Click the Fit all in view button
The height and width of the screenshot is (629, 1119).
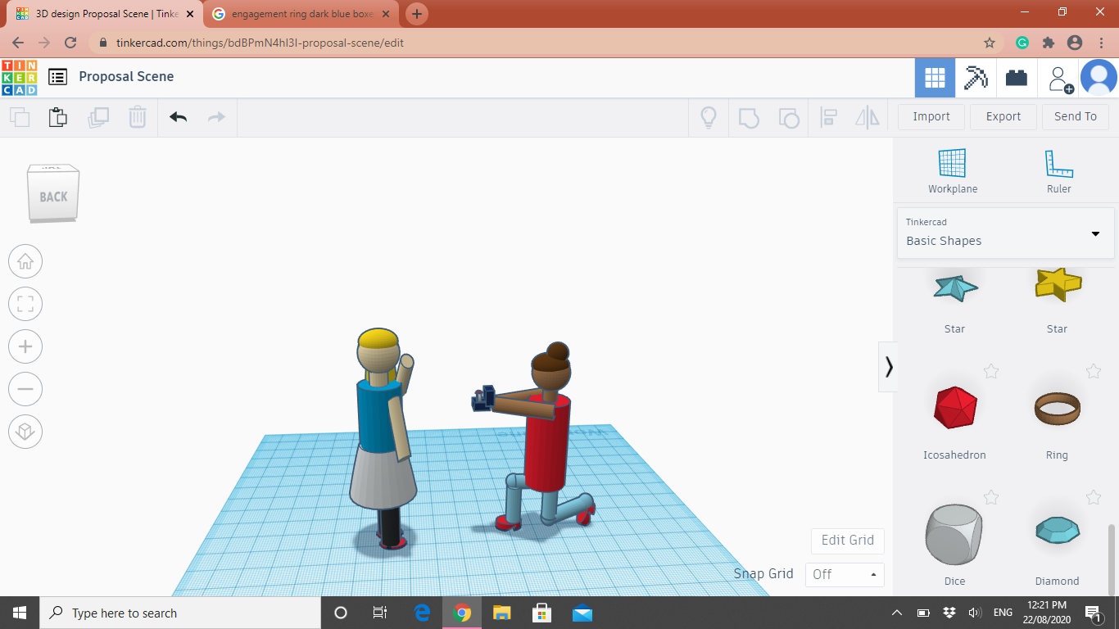point(25,305)
